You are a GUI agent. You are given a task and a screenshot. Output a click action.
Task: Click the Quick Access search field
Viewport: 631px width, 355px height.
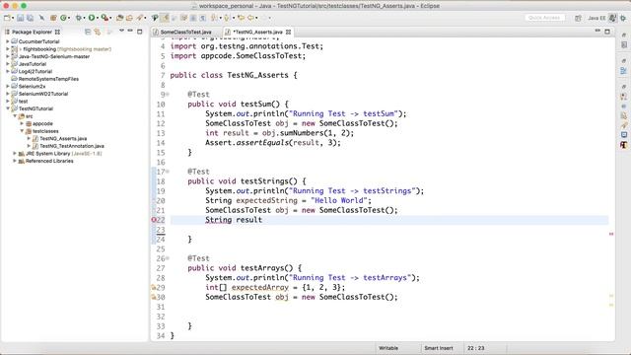coord(544,18)
